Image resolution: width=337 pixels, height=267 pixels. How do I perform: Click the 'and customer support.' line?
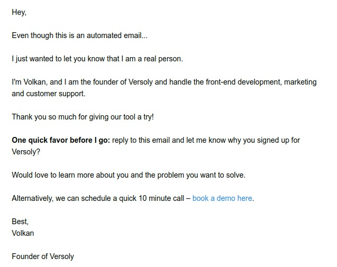48,94
